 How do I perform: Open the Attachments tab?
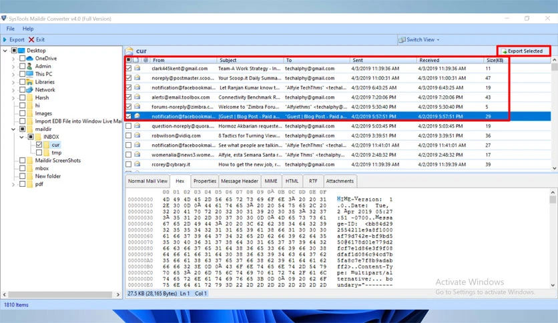(340, 181)
